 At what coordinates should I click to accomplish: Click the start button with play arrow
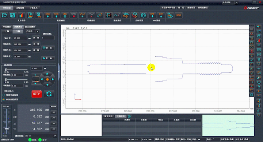coord(48,58)
